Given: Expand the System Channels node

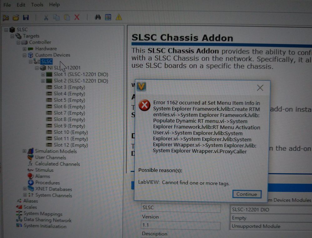Looking at the screenshot, I should pyautogui.click(x=25, y=195).
